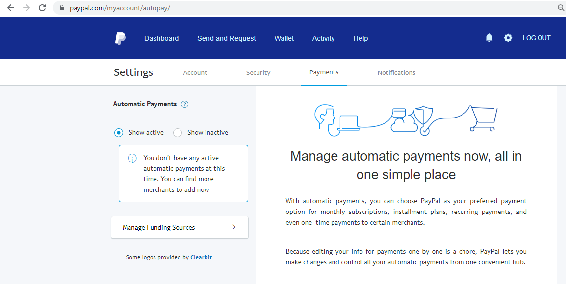Switch to the Security settings tab
566x284 pixels.
[258, 73]
